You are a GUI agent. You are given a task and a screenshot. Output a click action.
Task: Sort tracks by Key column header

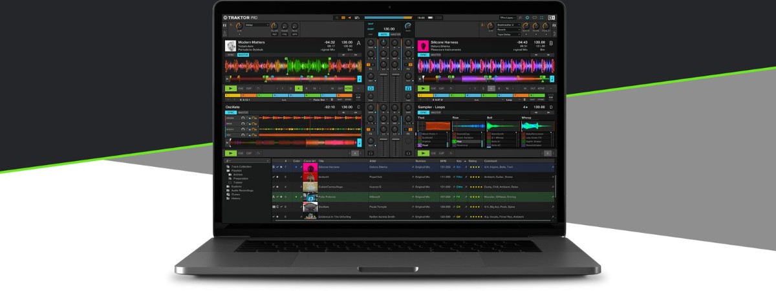point(458,161)
